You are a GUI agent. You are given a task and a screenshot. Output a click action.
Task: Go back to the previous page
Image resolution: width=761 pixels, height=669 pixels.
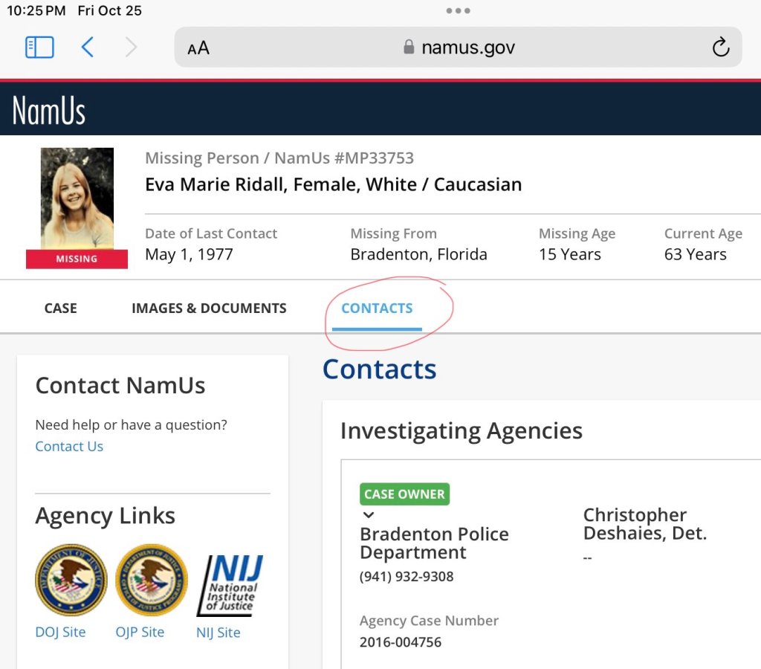88,48
